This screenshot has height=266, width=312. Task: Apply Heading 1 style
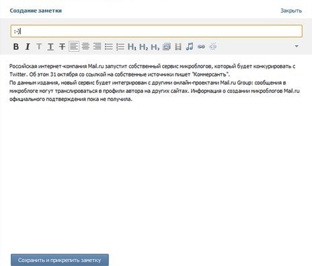pyautogui.click(x=132, y=46)
